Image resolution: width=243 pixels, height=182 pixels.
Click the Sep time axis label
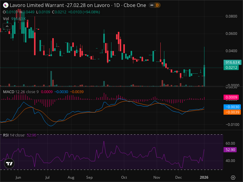89,177
